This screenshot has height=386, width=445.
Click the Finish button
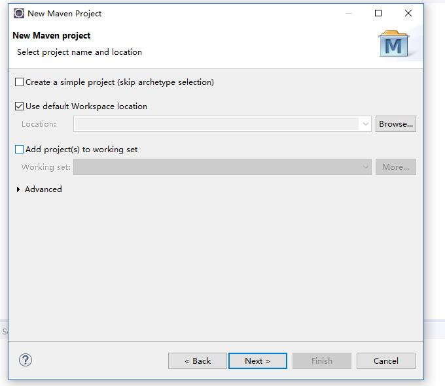[322, 361]
